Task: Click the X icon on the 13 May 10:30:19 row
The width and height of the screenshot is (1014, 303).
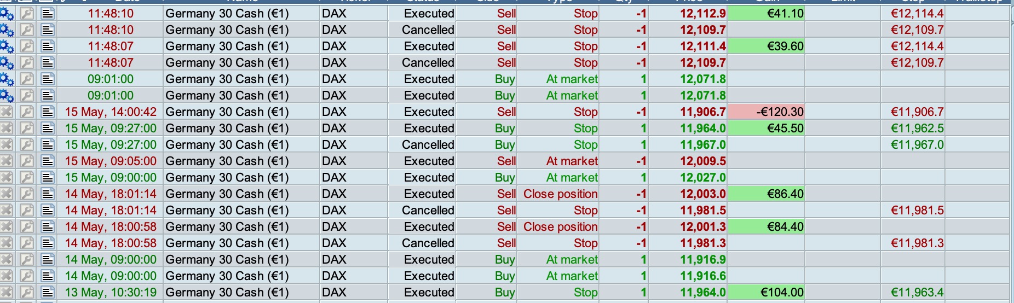Action: 6,293
